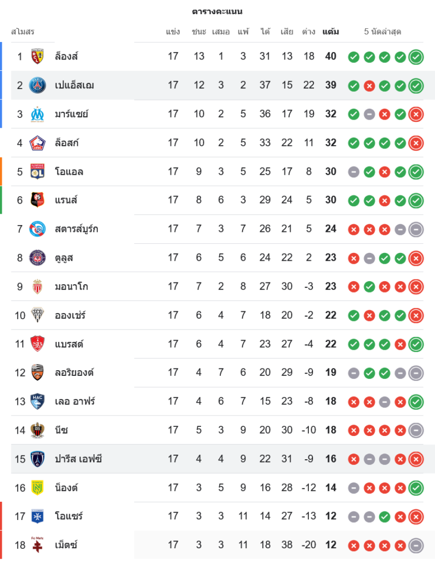Viewport: 435px width, 567px height.
Task: Click Lens's circled latest win icon
Action: 416,57
